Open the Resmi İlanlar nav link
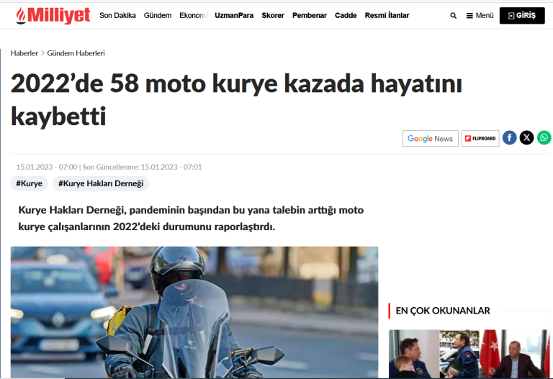 pos(387,16)
